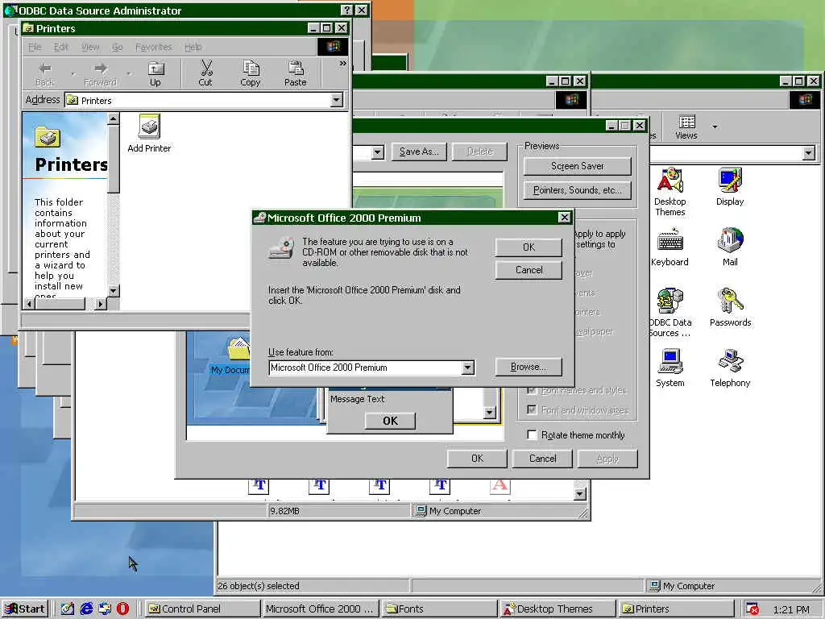This screenshot has height=619, width=825.
Task: Open the Go menu in Printers
Action: [118, 47]
